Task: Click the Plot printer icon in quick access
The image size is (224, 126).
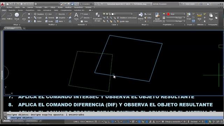Action: [x=21, y=4]
